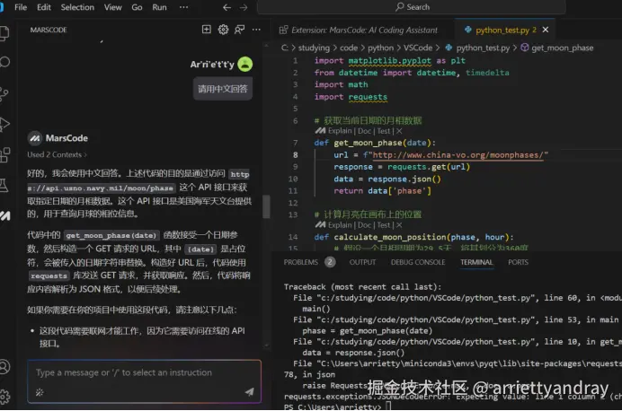Click the MARSCODE panel title

[49, 30]
